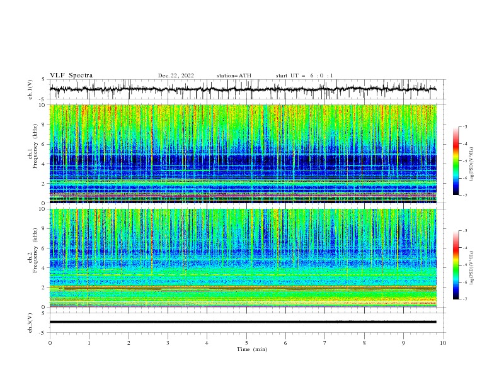Click the "VLF Spectra" plot title

point(71,75)
